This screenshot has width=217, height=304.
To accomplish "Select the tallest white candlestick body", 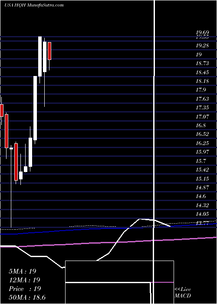I will point(35,108).
